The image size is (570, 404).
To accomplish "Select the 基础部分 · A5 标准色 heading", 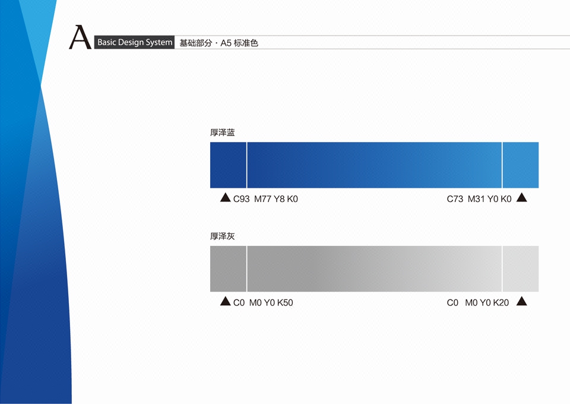I will pyautogui.click(x=218, y=43).
